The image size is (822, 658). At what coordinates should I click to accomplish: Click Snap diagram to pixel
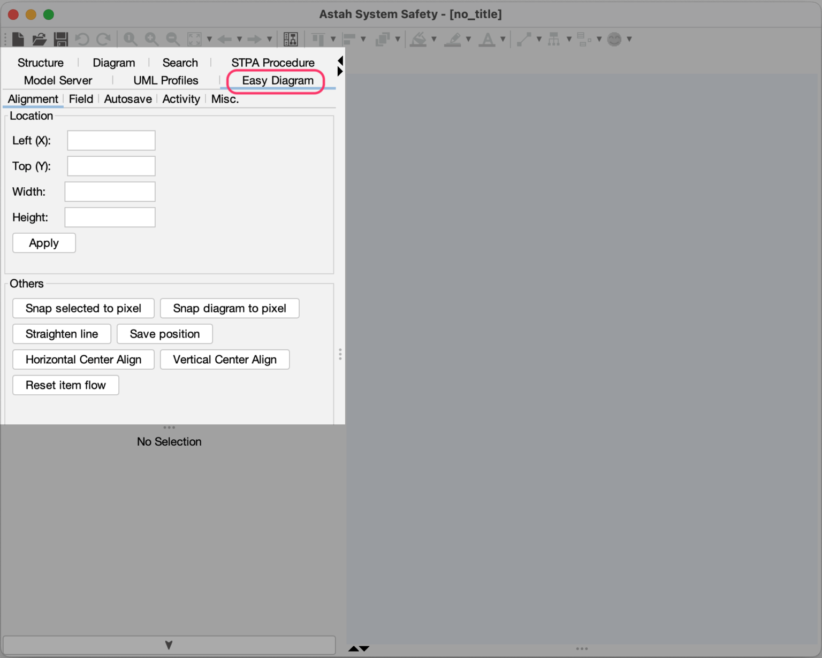(x=229, y=308)
